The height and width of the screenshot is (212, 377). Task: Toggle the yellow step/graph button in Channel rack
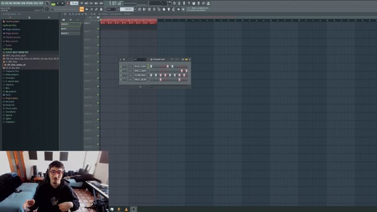pyautogui.click(x=186, y=59)
